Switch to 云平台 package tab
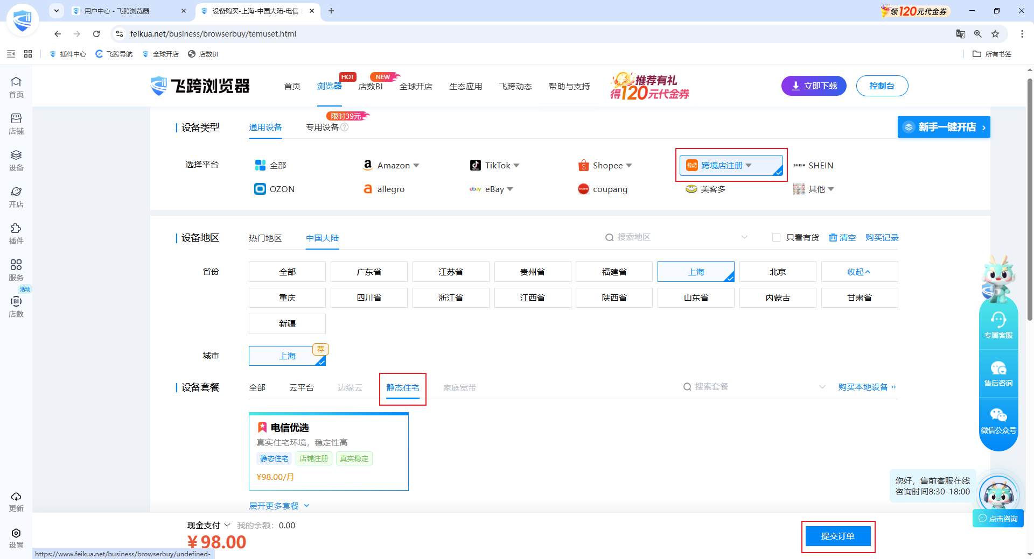 tap(301, 387)
